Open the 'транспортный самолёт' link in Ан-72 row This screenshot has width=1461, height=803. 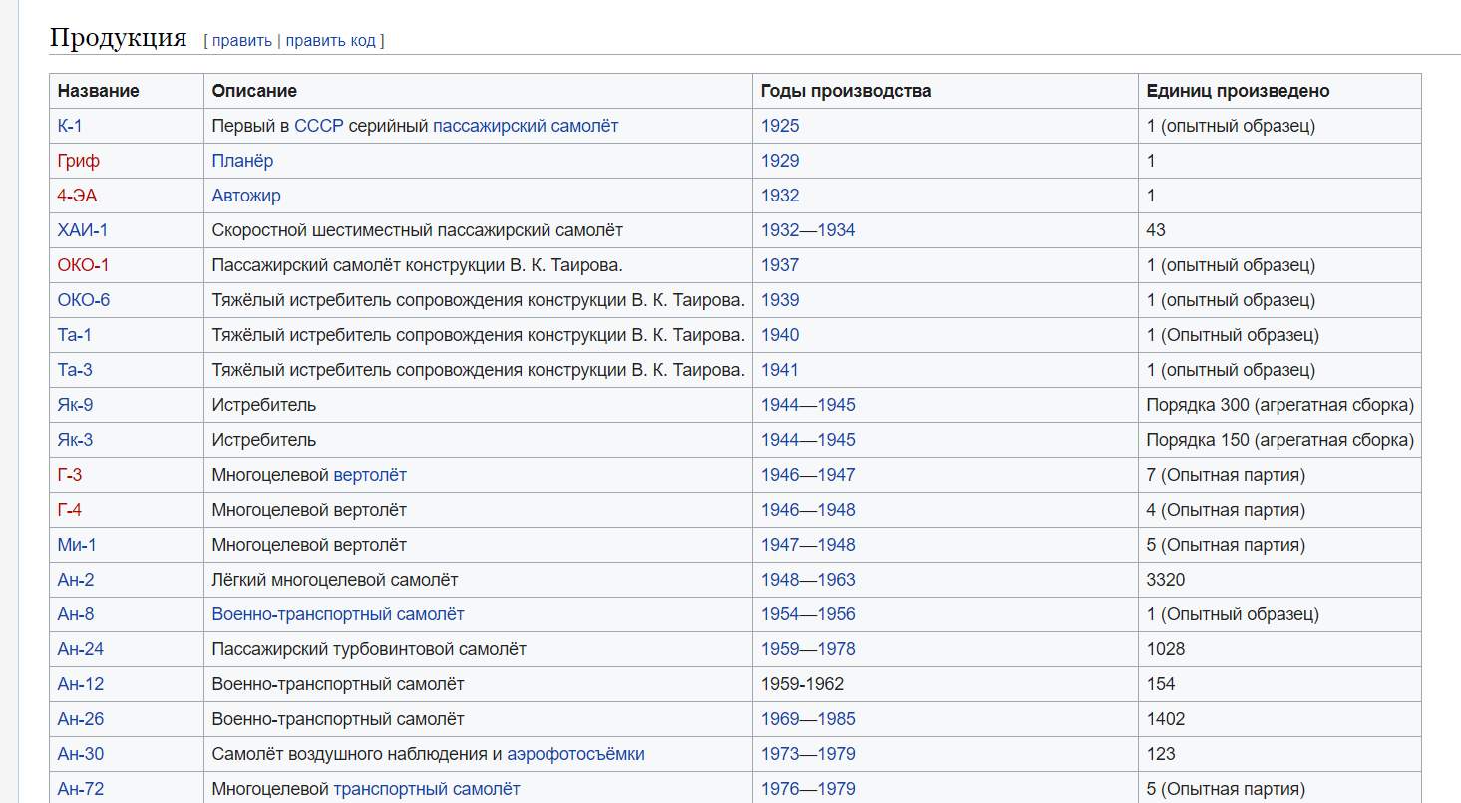(427, 789)
